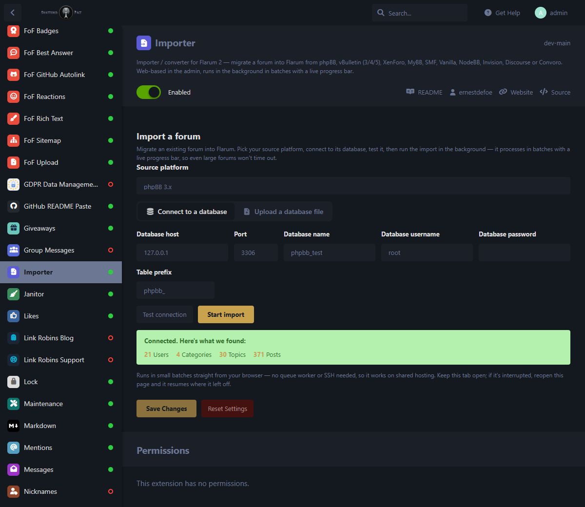
Task: Open the Maintenance tools icon
Action: 14,404
